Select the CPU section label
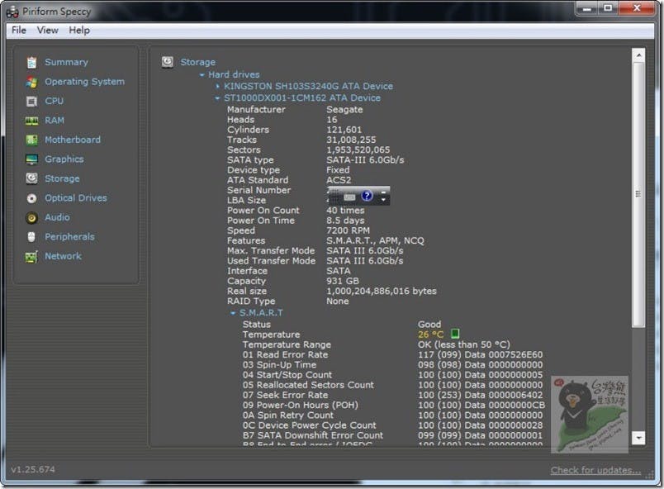 55,102
